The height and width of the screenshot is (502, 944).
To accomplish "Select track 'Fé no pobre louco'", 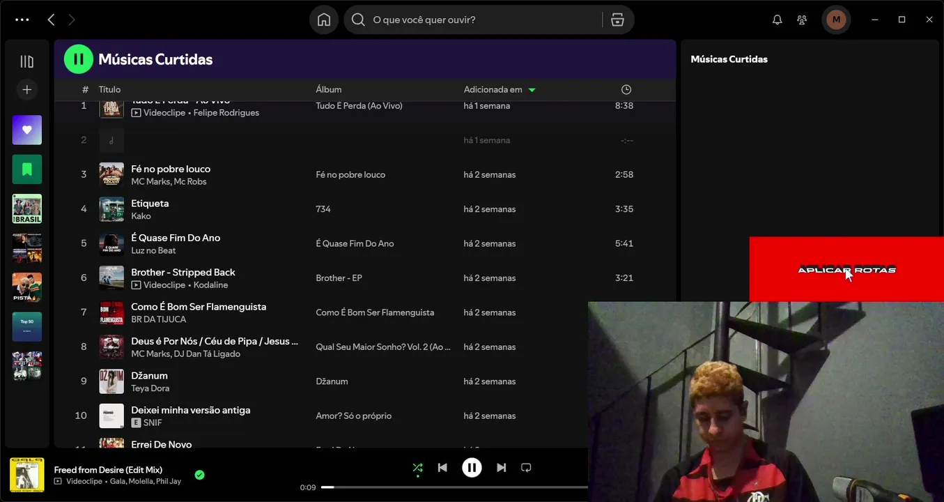I will (x=171, y=169).
